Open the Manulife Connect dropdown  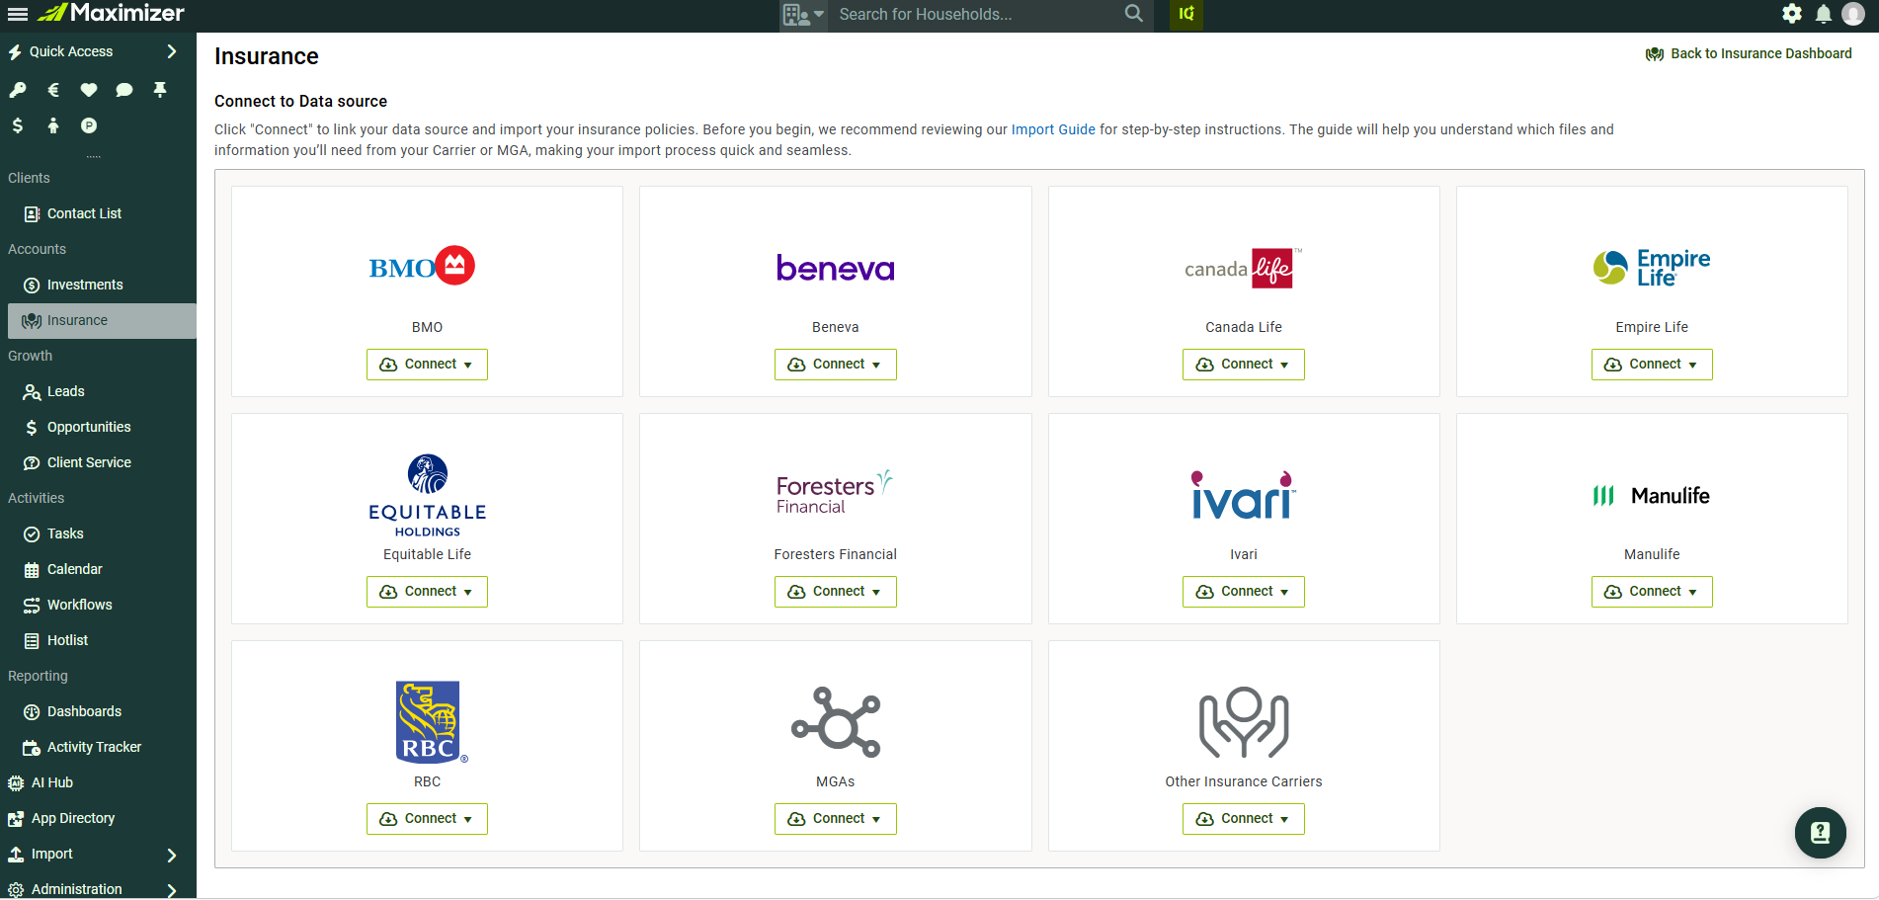point(1652,592)
